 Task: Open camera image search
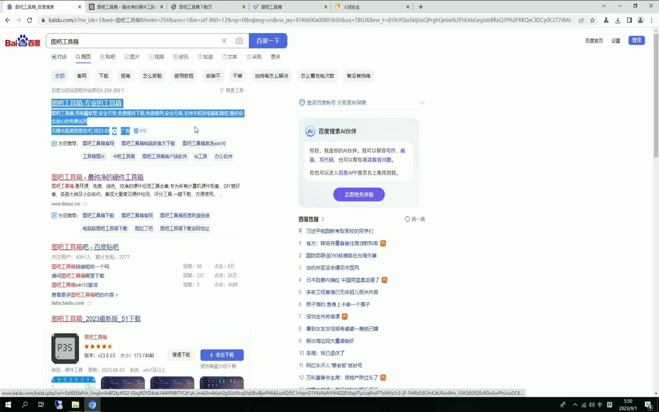pos(239,41)
